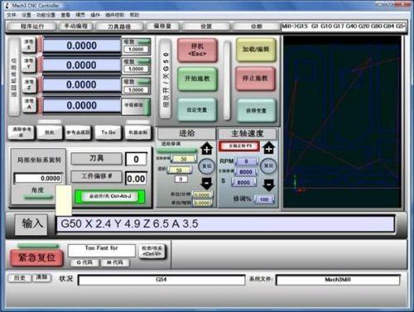Open the 插件控制 menu
The width and height of the screenshot is (414, 312).
tap(115, 15)
